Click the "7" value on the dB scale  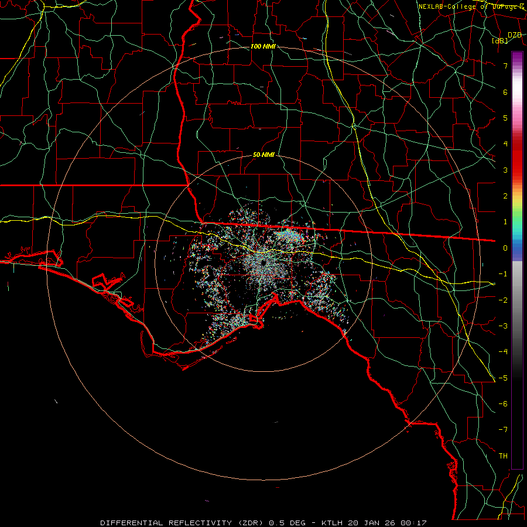(x=505, y=66)
